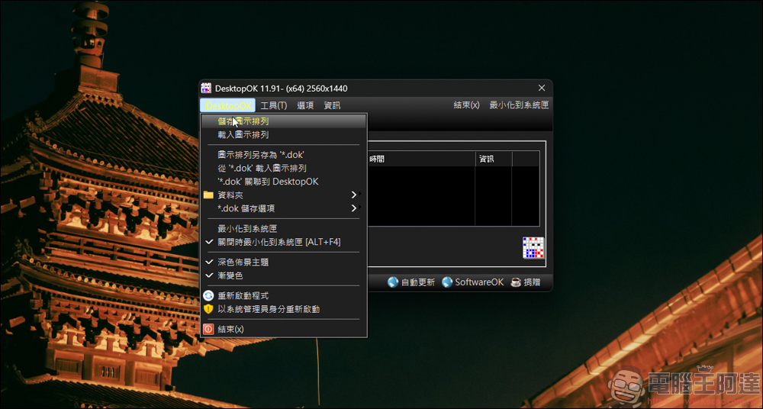Choose '*.dok' 關聯到 DesktopOK

[284, 182]
